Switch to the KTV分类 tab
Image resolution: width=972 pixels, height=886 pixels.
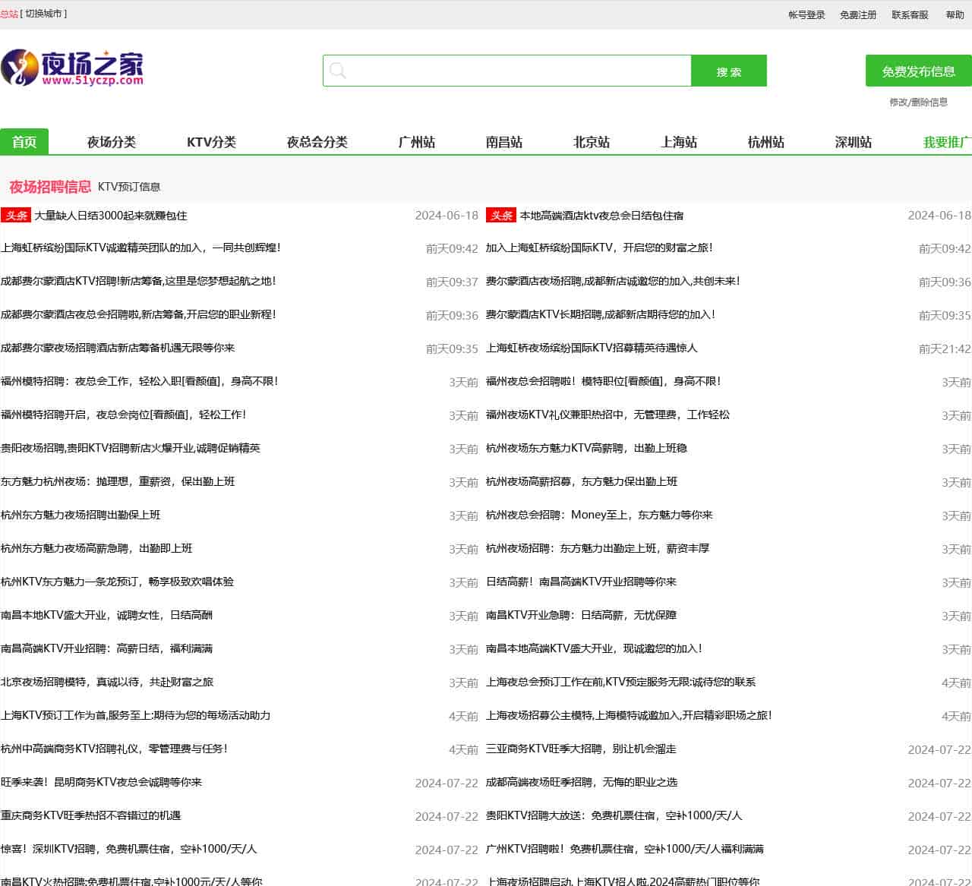click(213, 141)
